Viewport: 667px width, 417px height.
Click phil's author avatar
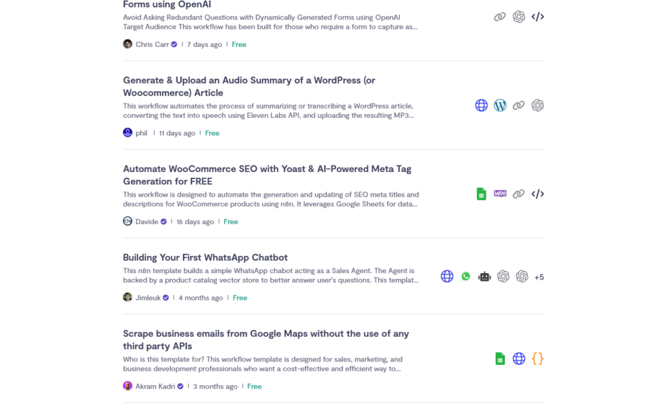point(128,132)
